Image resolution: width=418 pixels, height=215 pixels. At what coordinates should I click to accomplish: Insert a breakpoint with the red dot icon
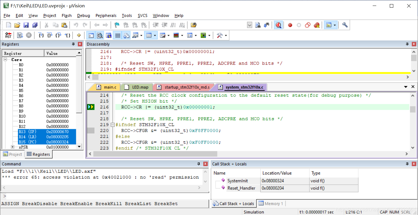290,25
